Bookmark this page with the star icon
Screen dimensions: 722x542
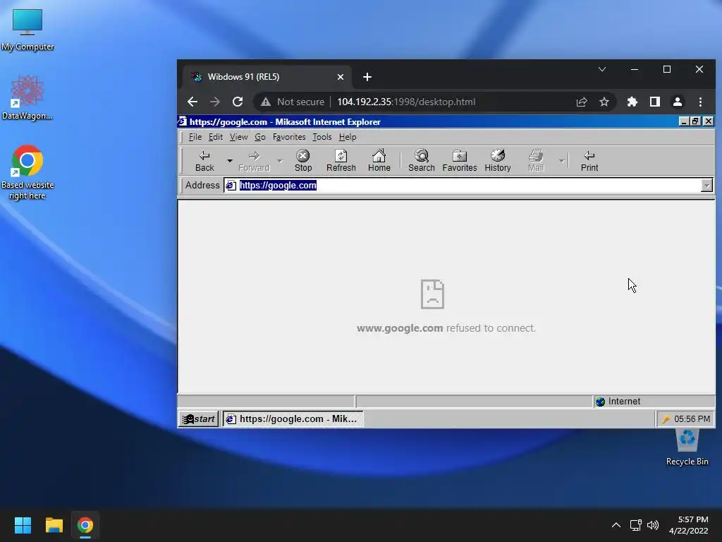(x=604, y=102)
